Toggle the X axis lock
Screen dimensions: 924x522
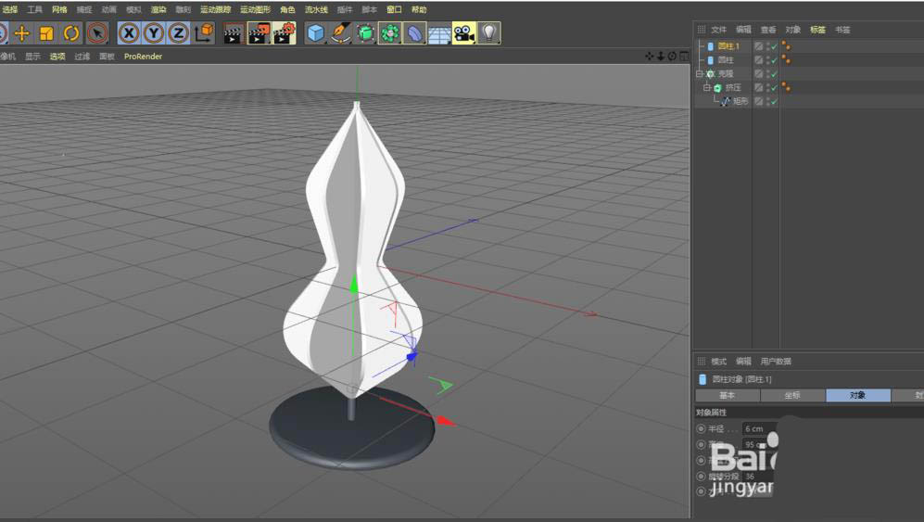(x=129, y=33)
